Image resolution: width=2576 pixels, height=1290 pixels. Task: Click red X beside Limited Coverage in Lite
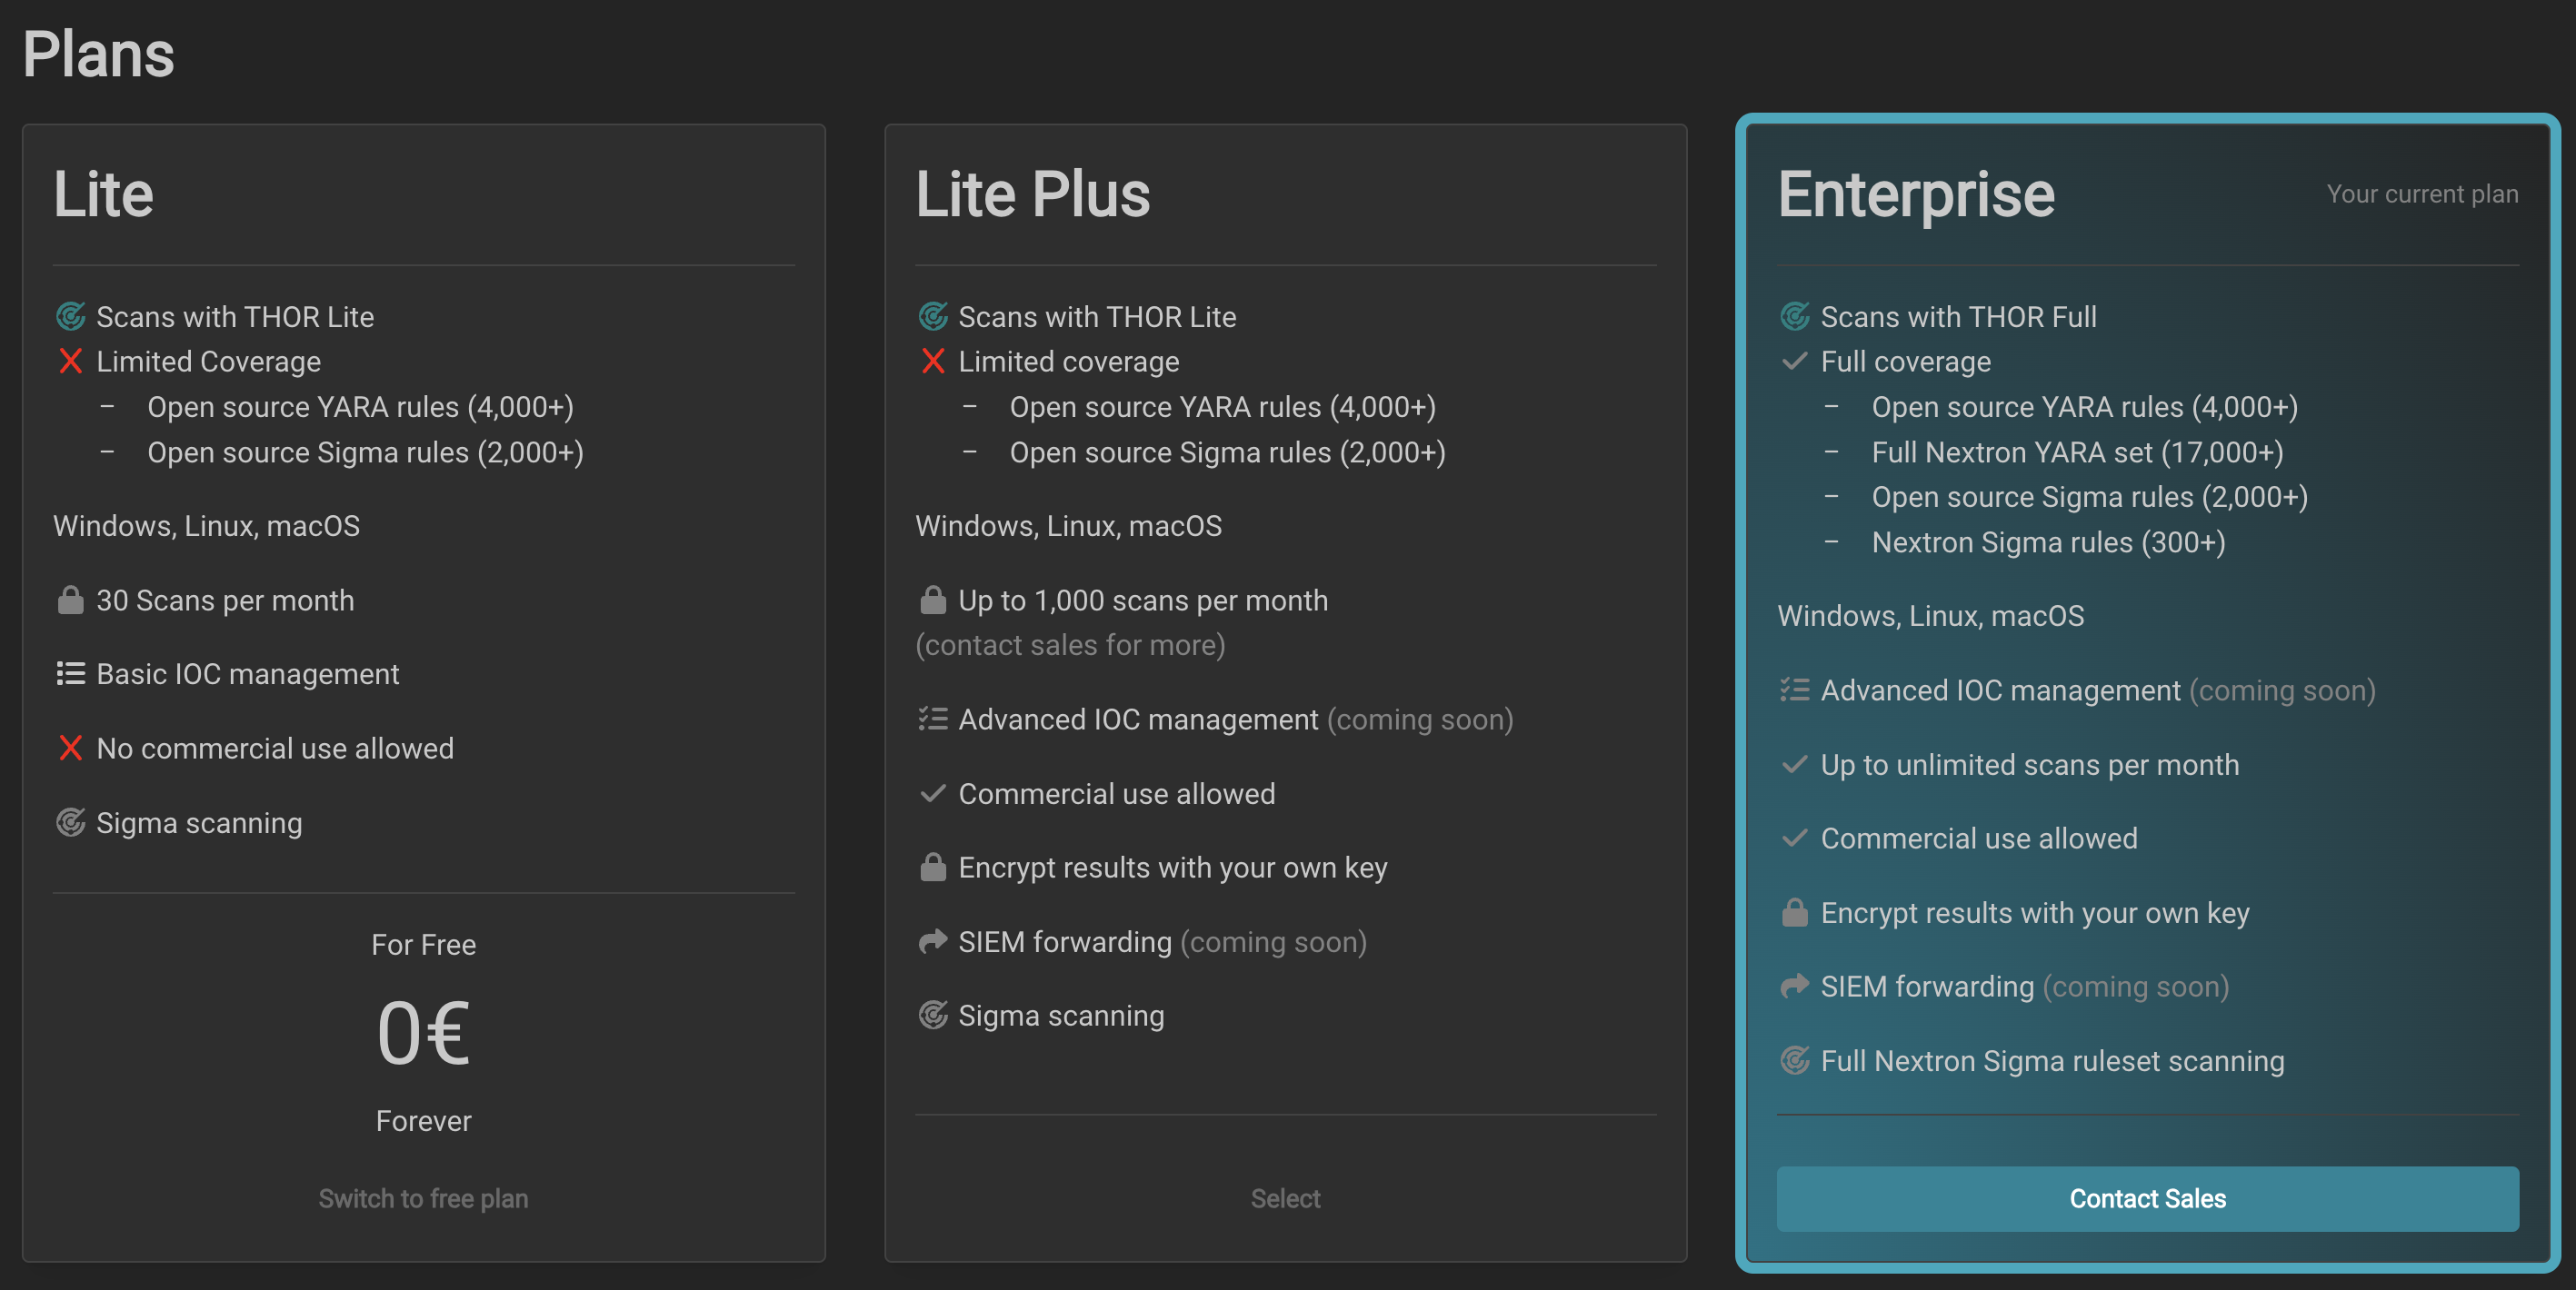(70, 362)
